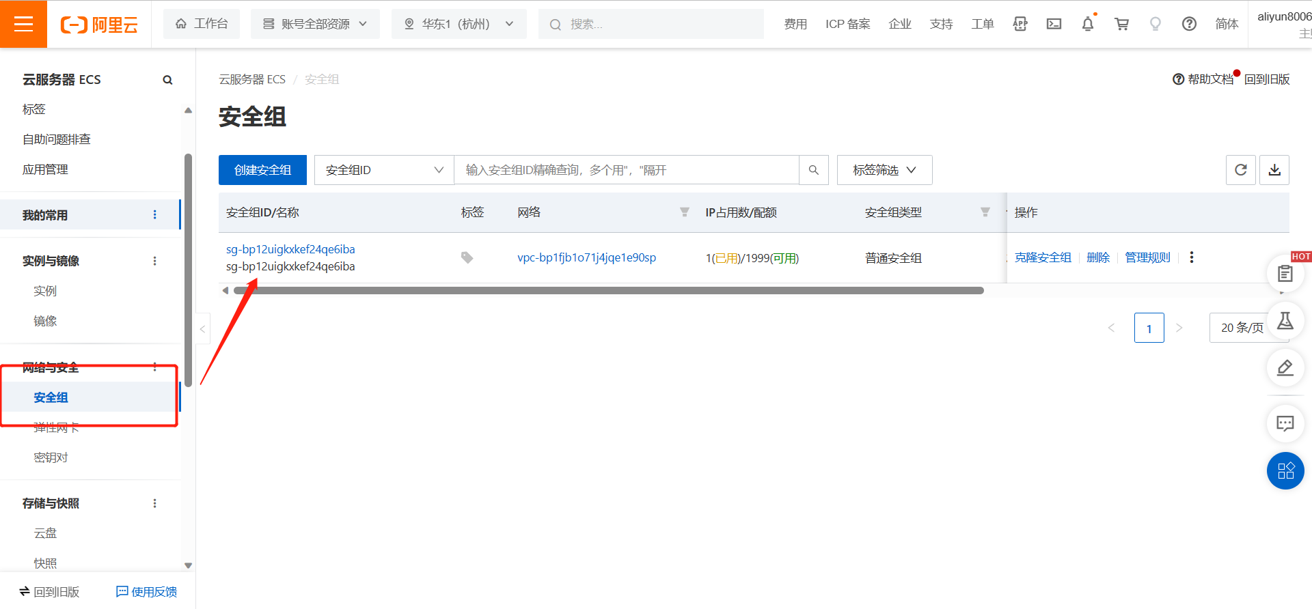Open the hamburger navigation menu
This screenshot has width=1312, height=609.
23,24
